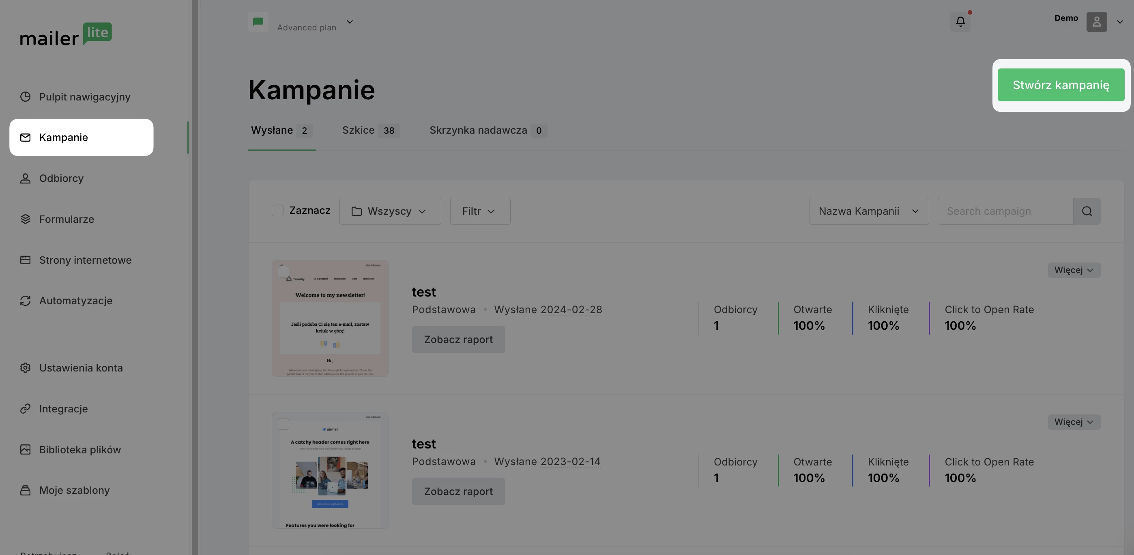Check the first test campaign thumbnail checkbox
This screenshot has width=1134, height=555.
(x=283, y=271)
